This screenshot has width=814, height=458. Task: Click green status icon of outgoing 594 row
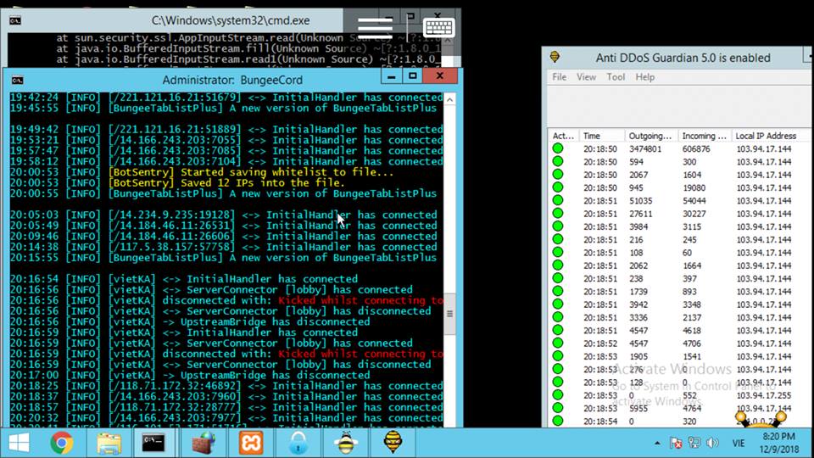[558, 161]
